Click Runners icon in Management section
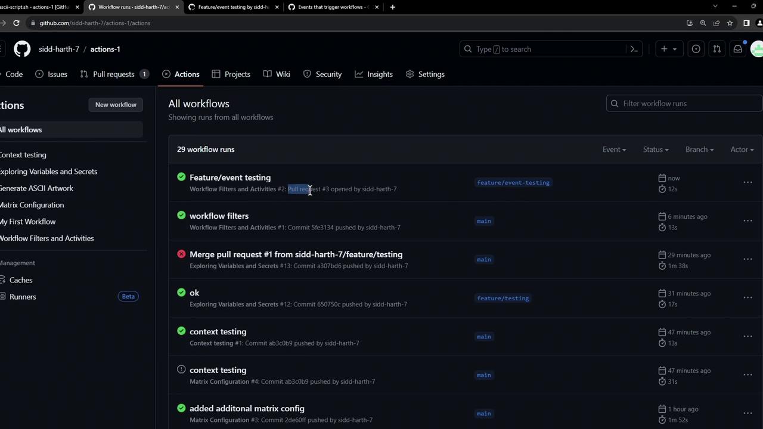The image size is (763, 429). [x=2, y=297]
